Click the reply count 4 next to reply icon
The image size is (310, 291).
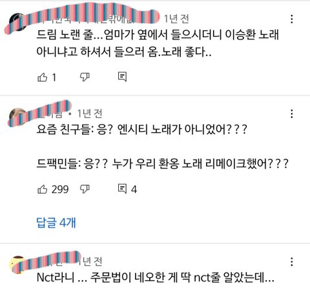[x=134, y=189]
